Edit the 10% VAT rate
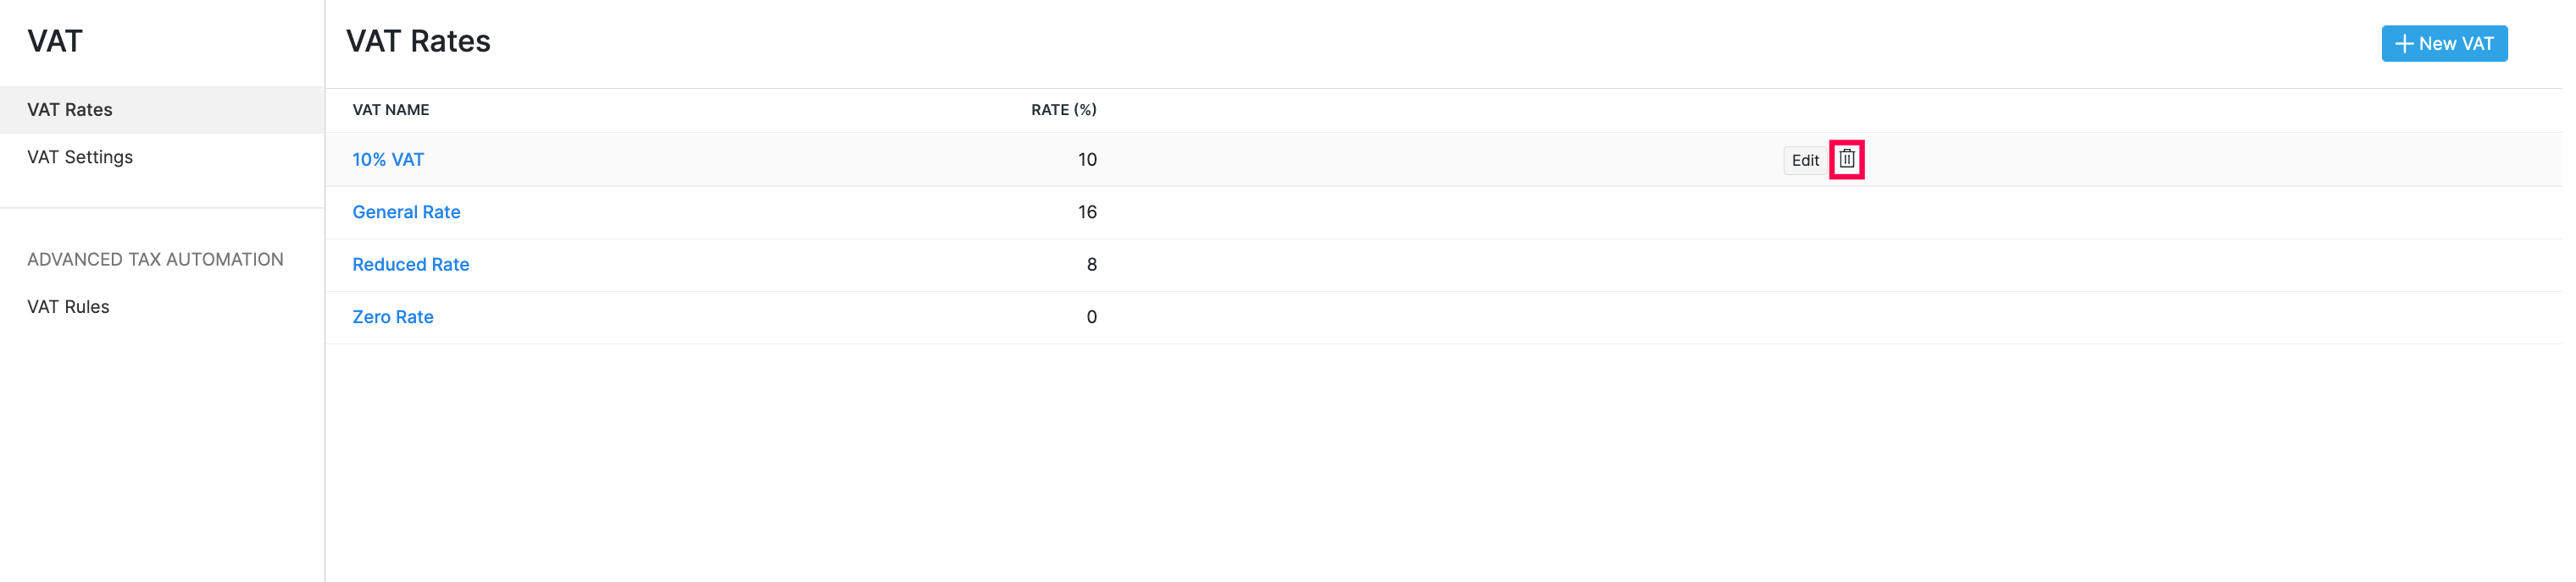The width and height of the screenshot is (2576, 582). [x=1804, y=161]
